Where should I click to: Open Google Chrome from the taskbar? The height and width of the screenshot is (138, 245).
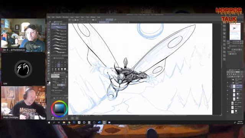tap(69, 123)
